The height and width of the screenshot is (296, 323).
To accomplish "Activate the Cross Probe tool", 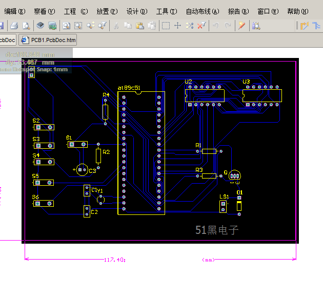I will click(241, 26).
